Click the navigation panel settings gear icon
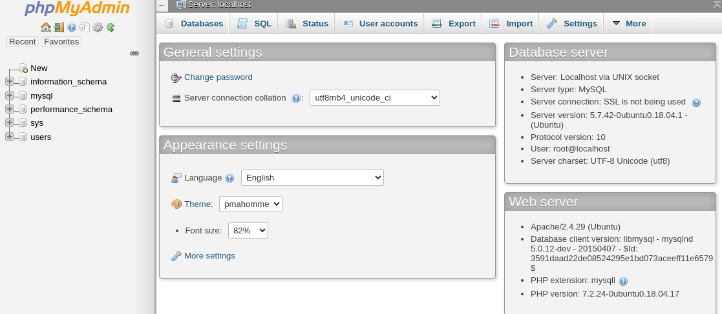The height and width of the screenshot is (314, 722). [x=98, y=27]
